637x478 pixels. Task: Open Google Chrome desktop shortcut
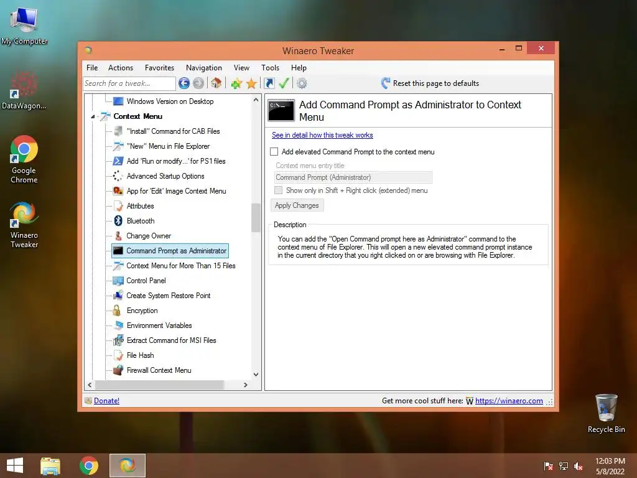click(24, 159)
